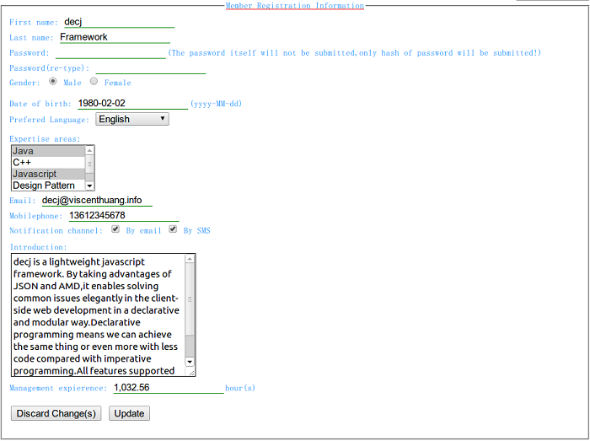
Task: Select the Female gender radio button
Action: 94,81
